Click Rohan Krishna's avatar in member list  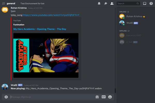(x=122, y=16)
